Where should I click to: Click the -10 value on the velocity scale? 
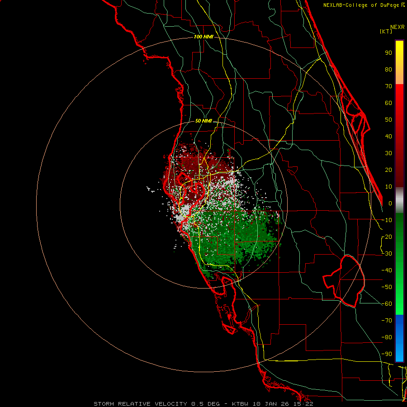click(x=387, y=220)
